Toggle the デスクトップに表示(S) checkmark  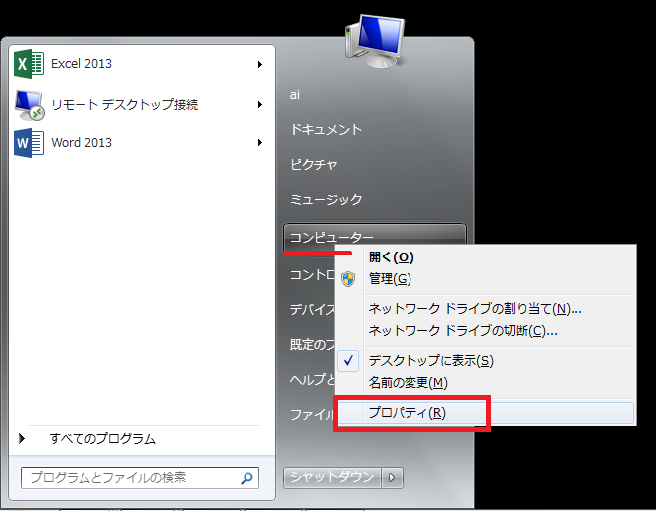pyautogui.click(x=349, y=360)
